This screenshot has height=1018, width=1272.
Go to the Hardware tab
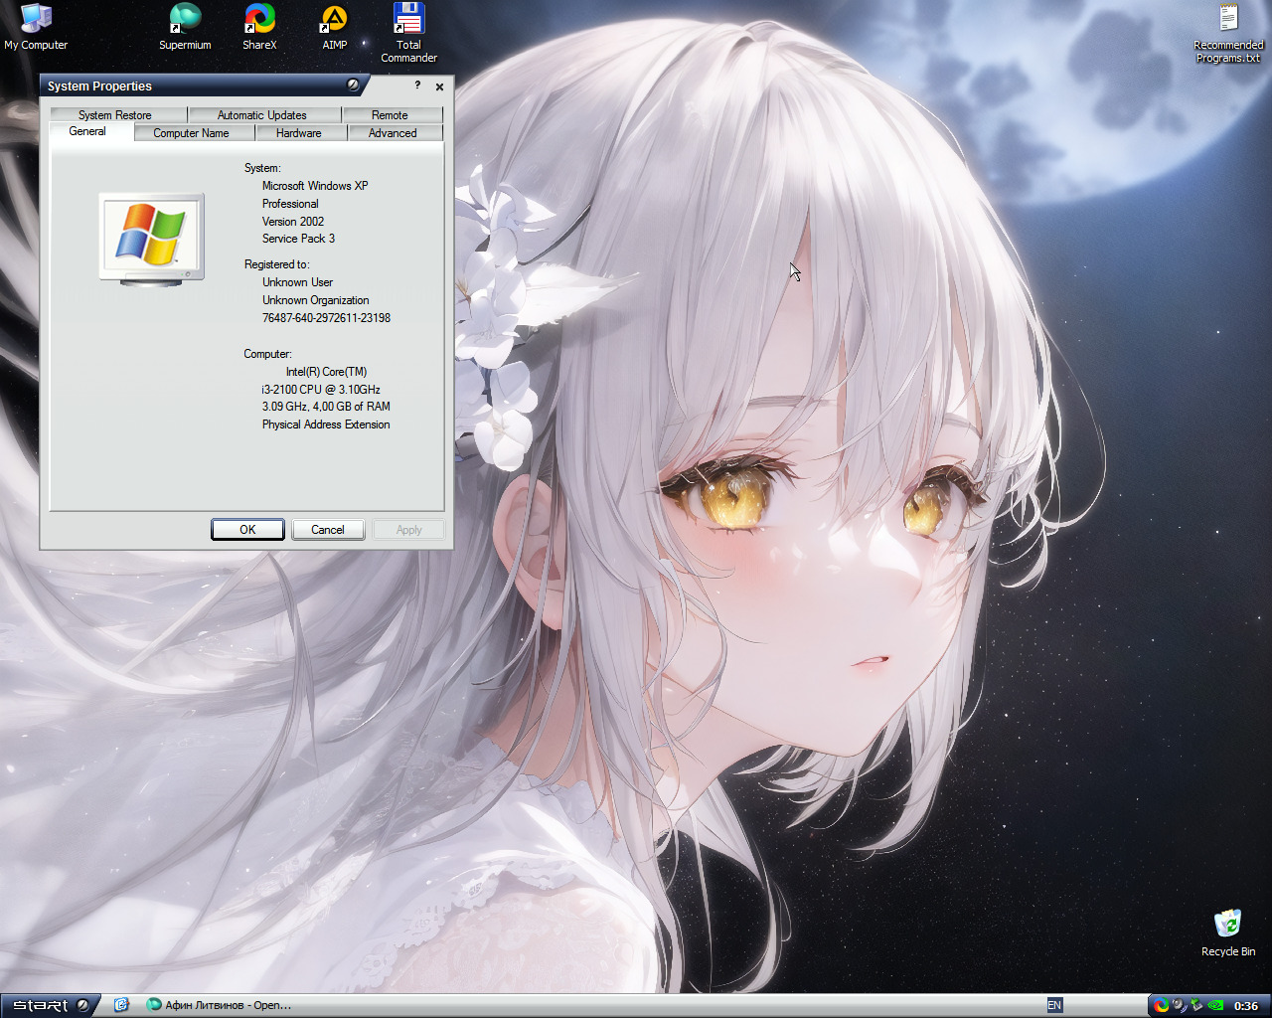299,133
